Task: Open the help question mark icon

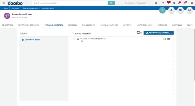Action: 156,3
